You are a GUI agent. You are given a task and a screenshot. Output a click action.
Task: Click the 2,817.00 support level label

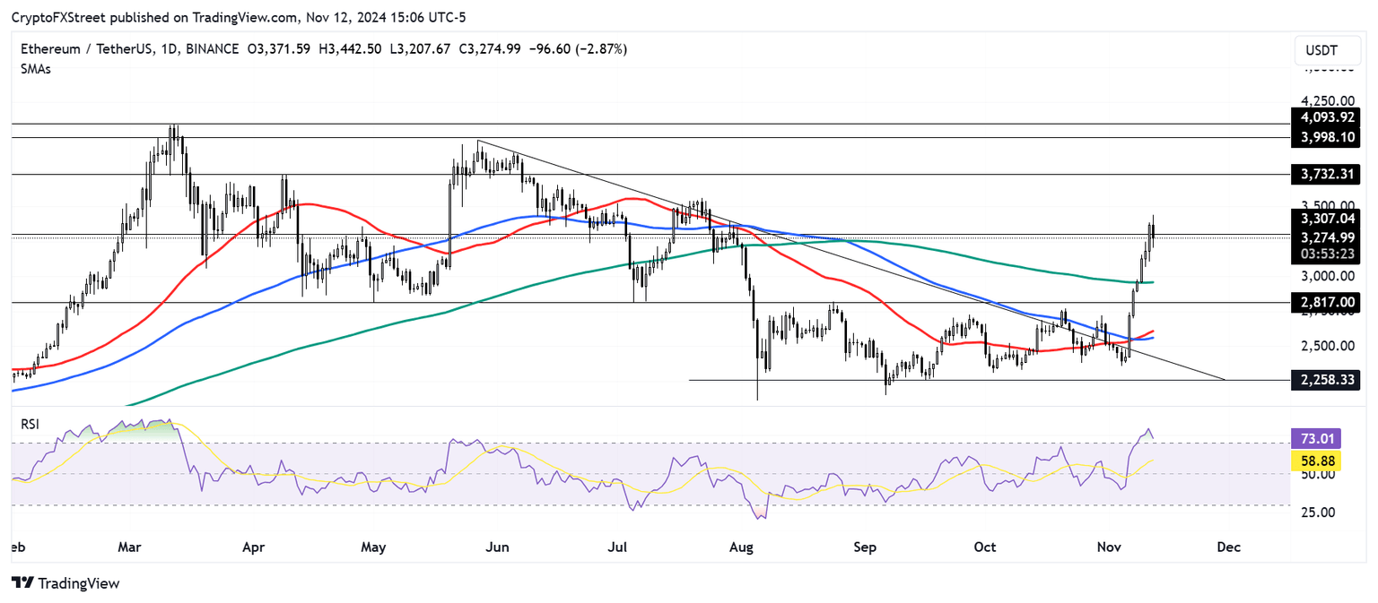click(x=1328, y=303)
